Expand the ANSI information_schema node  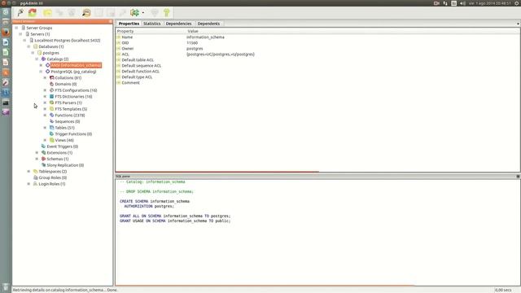pos(41,65)
